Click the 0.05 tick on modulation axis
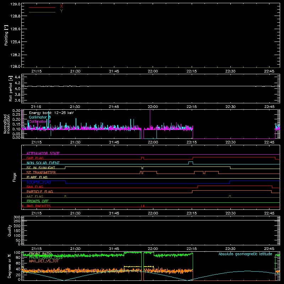This screenshot has height=284, width=284. 16,134
